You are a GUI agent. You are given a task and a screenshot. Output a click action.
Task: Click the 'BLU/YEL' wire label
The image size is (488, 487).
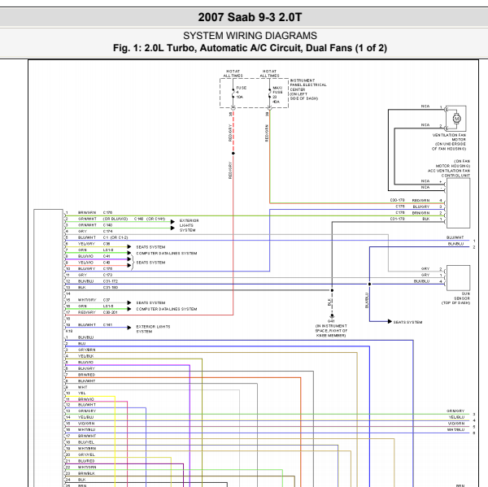click(x=86, y=442)
